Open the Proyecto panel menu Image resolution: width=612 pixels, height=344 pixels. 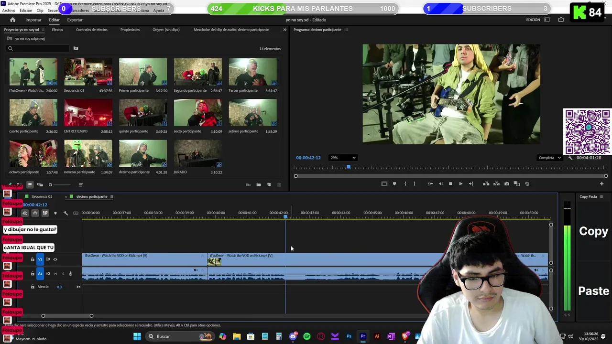[x=43, y=30]
